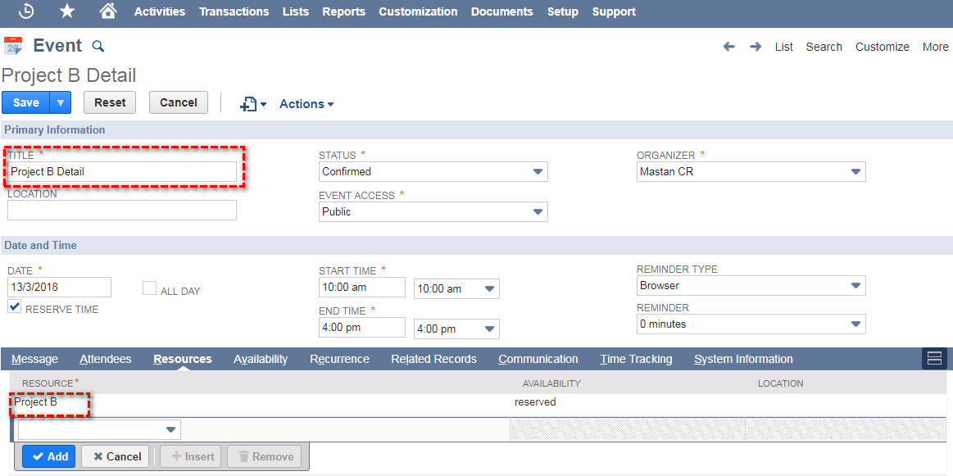
Task: Open the shortcuts star icon
Action: tap(66, 11)
